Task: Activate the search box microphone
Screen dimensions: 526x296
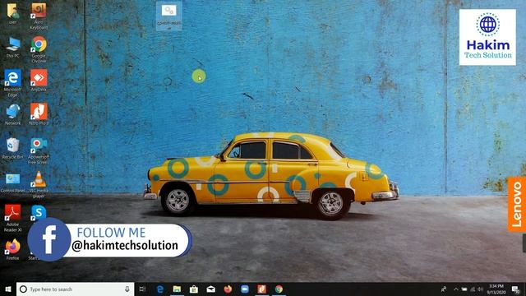Action: (x=127, y=289)
